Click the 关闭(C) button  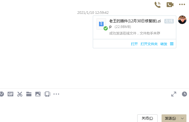[147, 118]
